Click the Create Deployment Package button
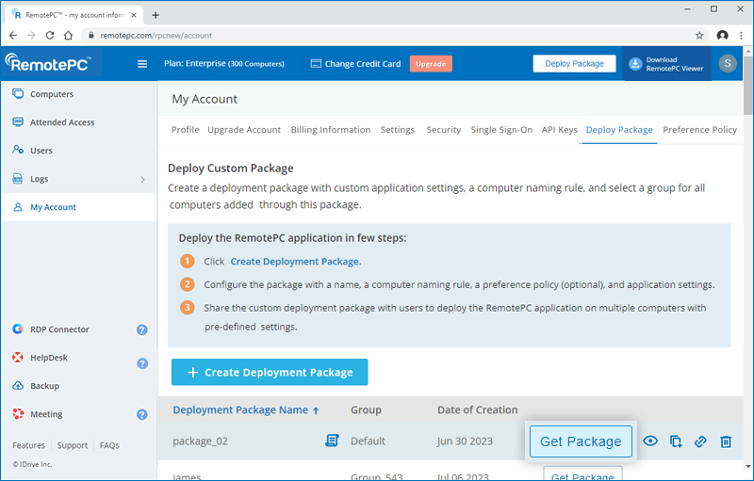 coord(270,372)
